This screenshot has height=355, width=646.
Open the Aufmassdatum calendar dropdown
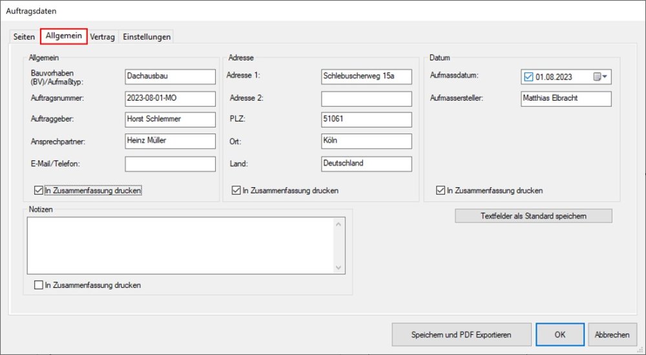pyautogui.click(x=601, y=77)
